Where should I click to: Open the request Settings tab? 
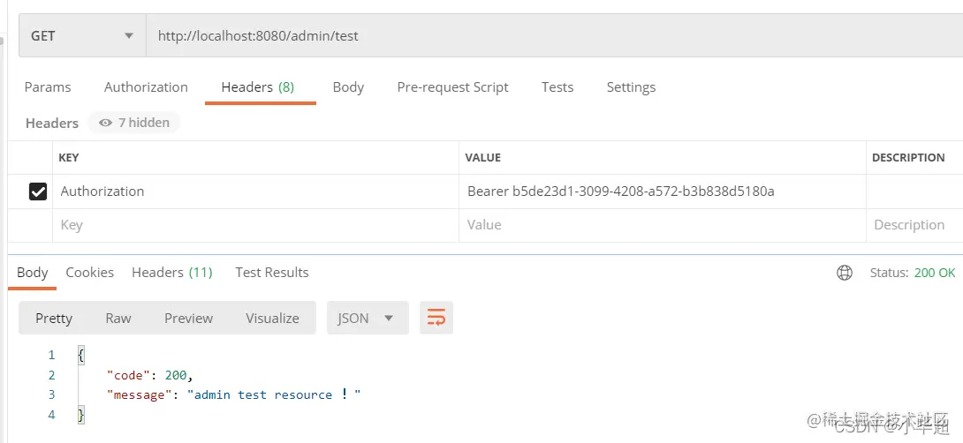click(x=631, y=87)
